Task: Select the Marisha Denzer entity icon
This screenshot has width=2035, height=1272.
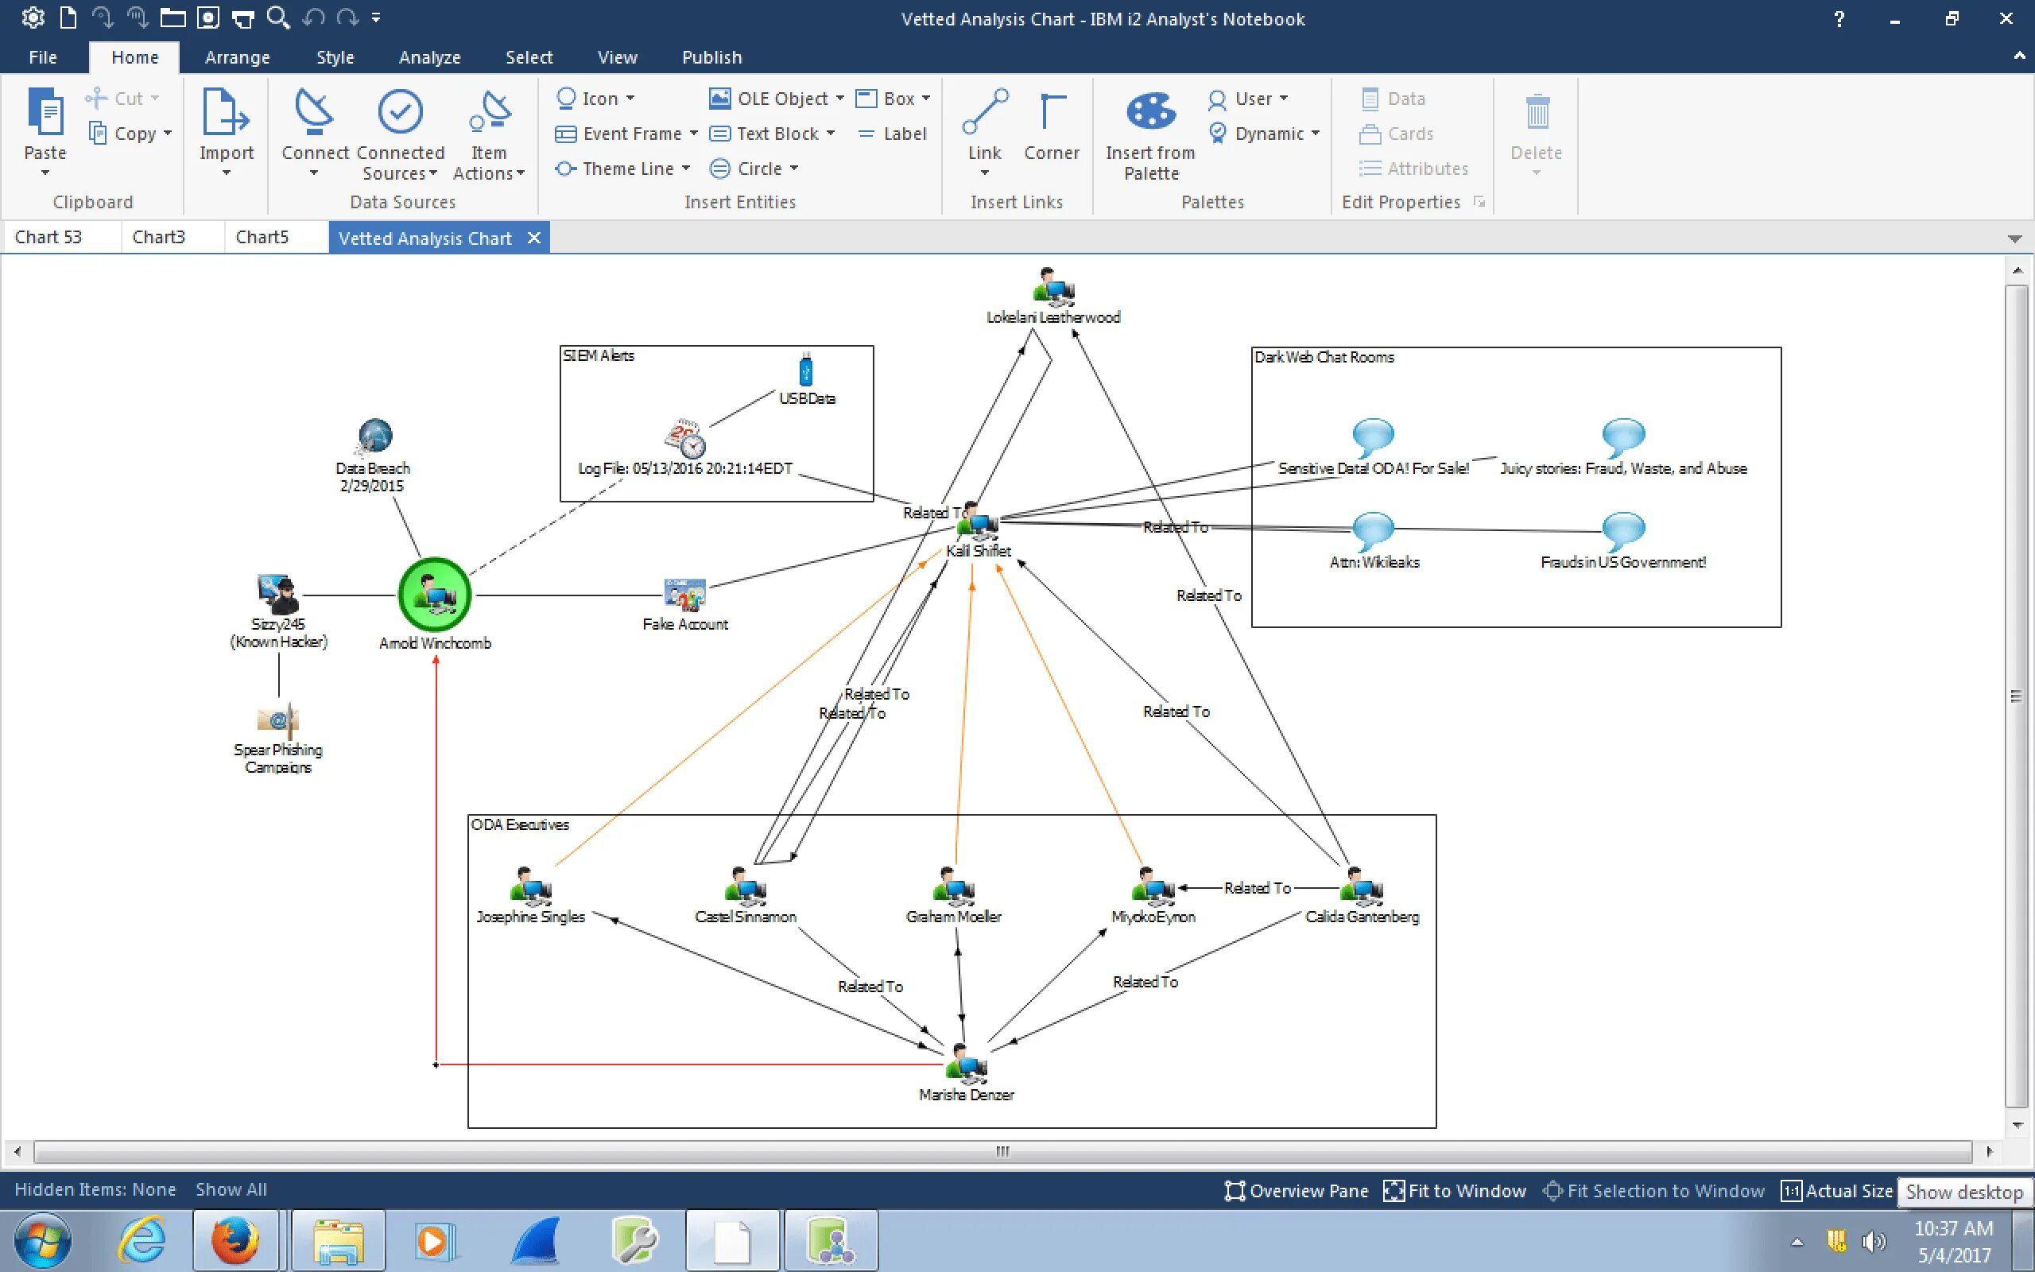Action: pos(966,1065)
